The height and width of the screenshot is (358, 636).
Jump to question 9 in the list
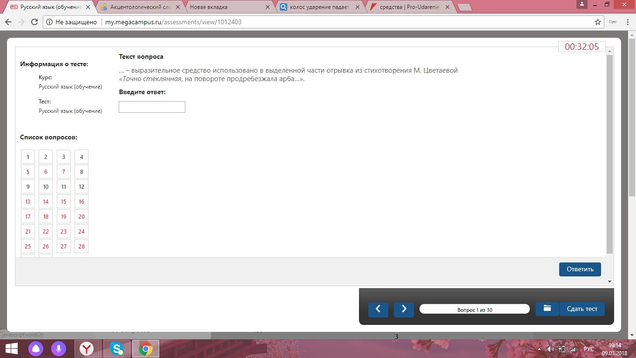coord(28,187)
